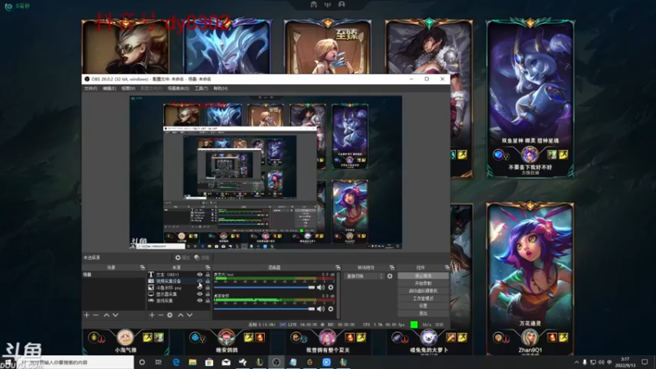Screen dimensions: 656x369
Task: Switch to OBS Studio taskbar icon
Action: click(276, 362)
